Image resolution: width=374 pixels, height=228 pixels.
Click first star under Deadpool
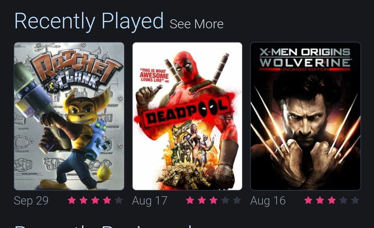point(190,200)
